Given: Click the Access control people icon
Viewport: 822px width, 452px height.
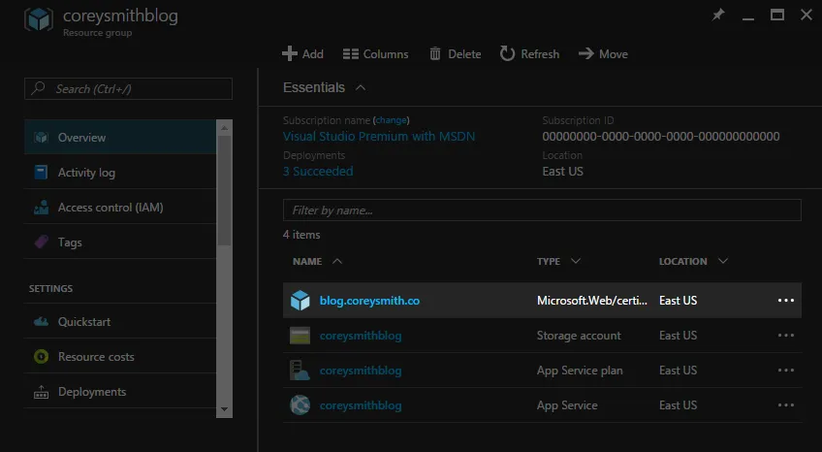Looking at the screenshot, I should tap(41, 208).
